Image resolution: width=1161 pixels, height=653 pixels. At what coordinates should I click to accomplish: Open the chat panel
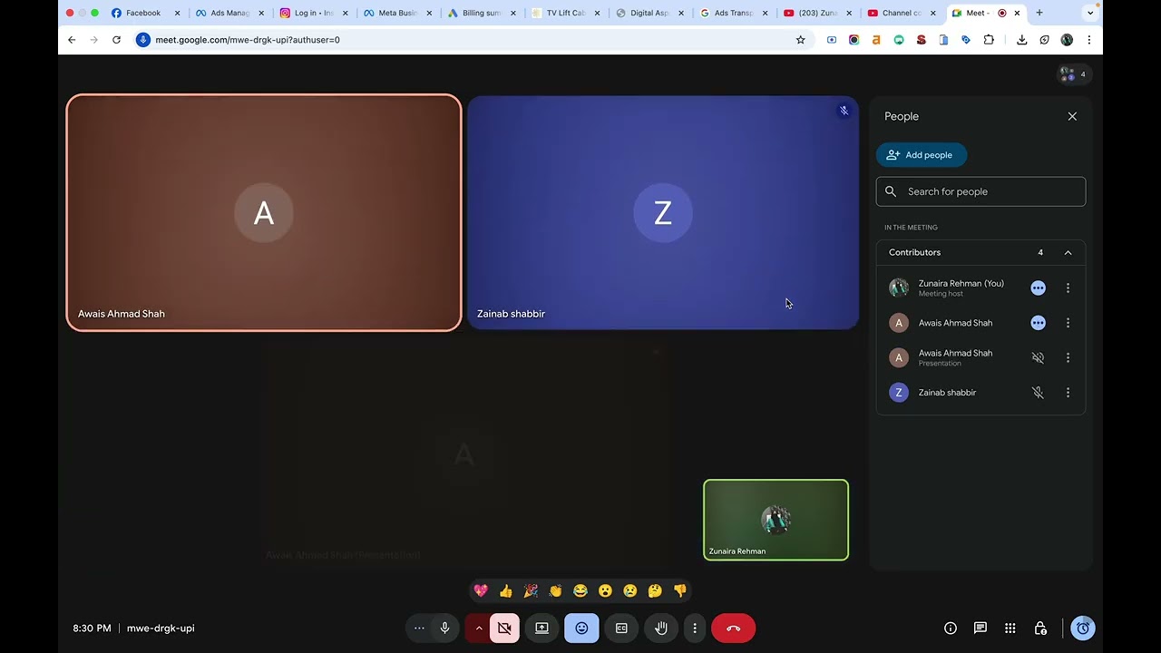(981, 628)
